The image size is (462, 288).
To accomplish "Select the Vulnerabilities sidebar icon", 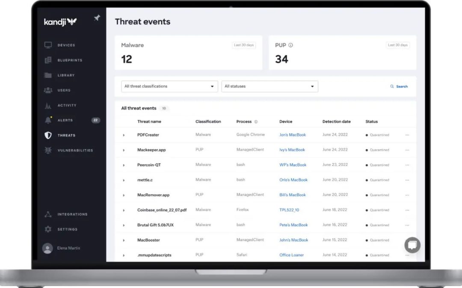I will pyautogui.click(x=48, y=150).
